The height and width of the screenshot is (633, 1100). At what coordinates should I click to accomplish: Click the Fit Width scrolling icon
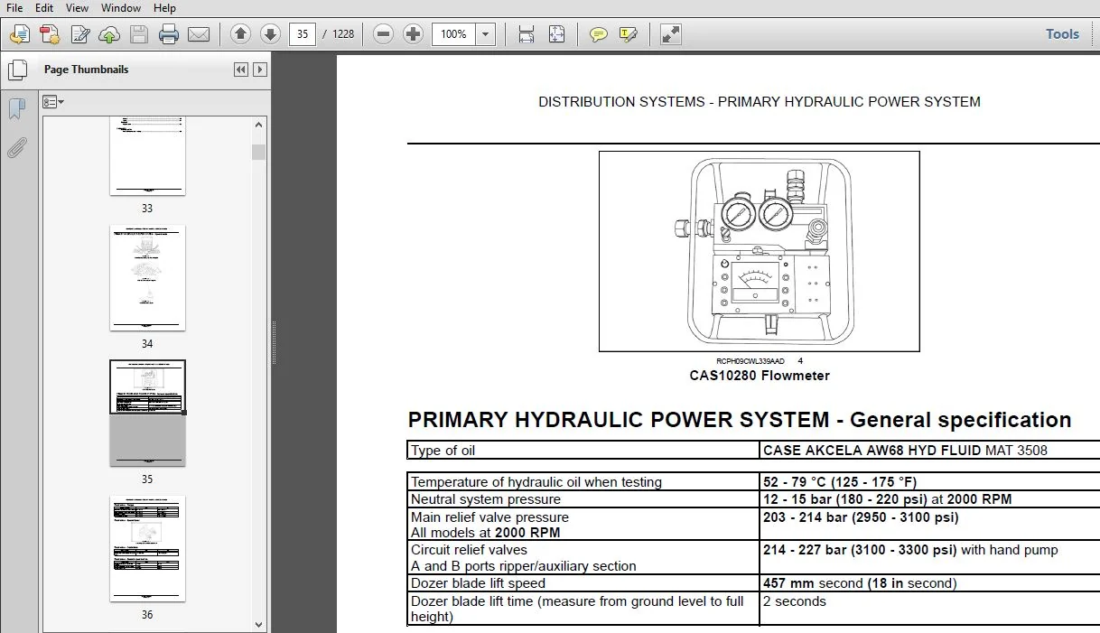tap(527, 34)
